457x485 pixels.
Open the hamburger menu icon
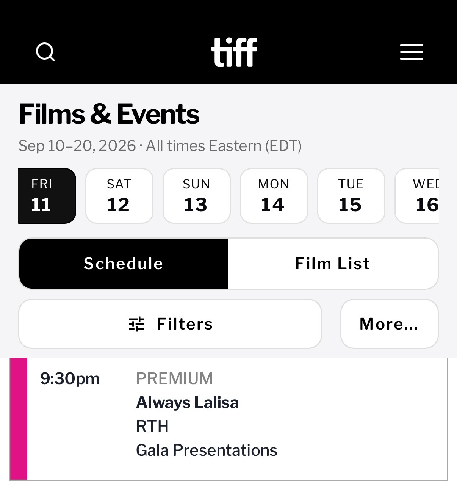click(x=411, y=52)
